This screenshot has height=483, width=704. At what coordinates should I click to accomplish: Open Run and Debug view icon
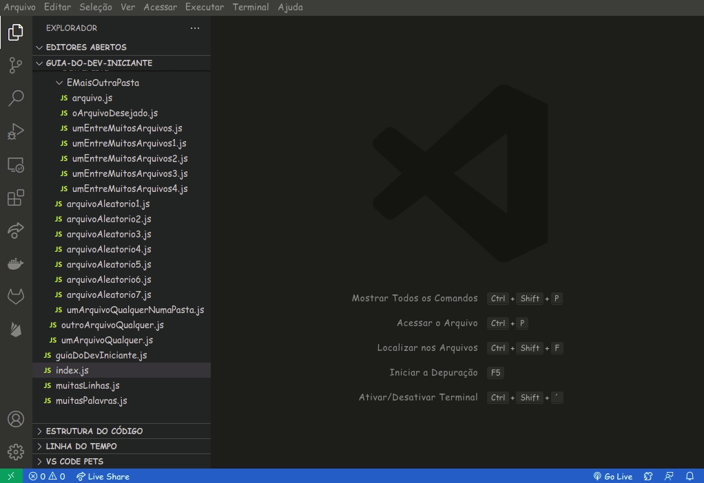15,131
